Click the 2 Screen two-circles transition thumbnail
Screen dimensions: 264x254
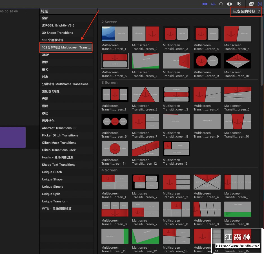pos(207,61)
